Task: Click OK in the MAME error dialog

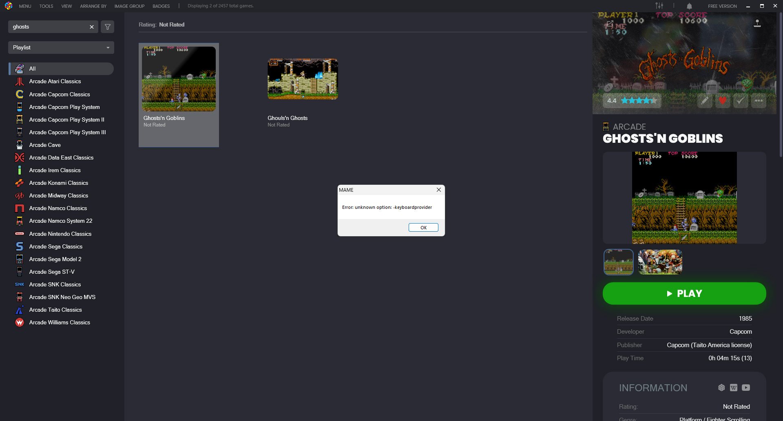Action: 423,228
